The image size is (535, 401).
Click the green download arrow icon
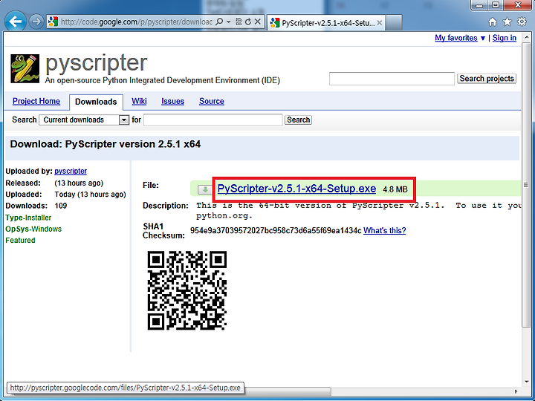pos(205,189)
